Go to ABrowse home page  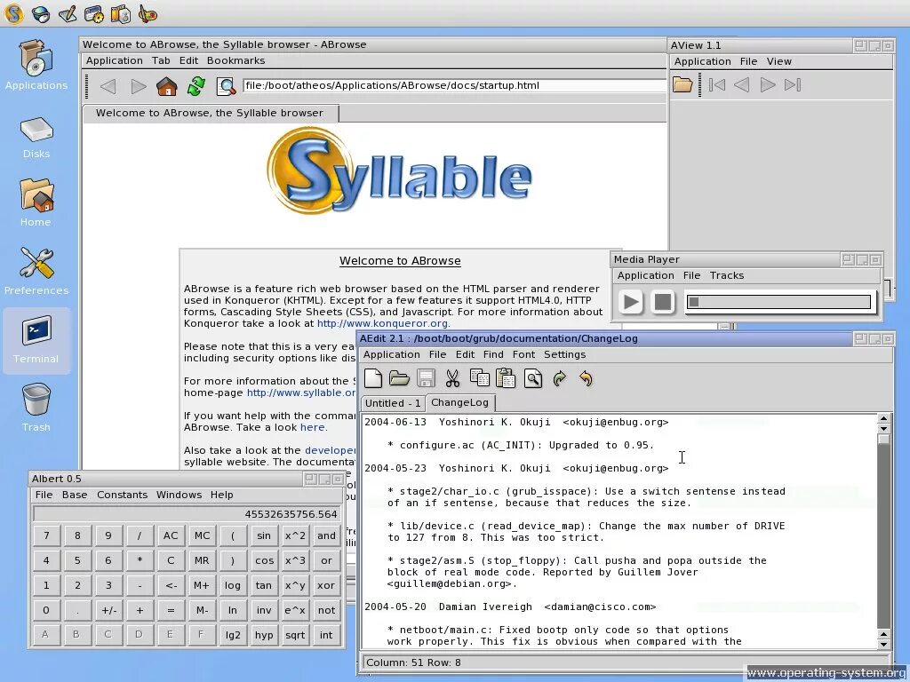[167, 86]
